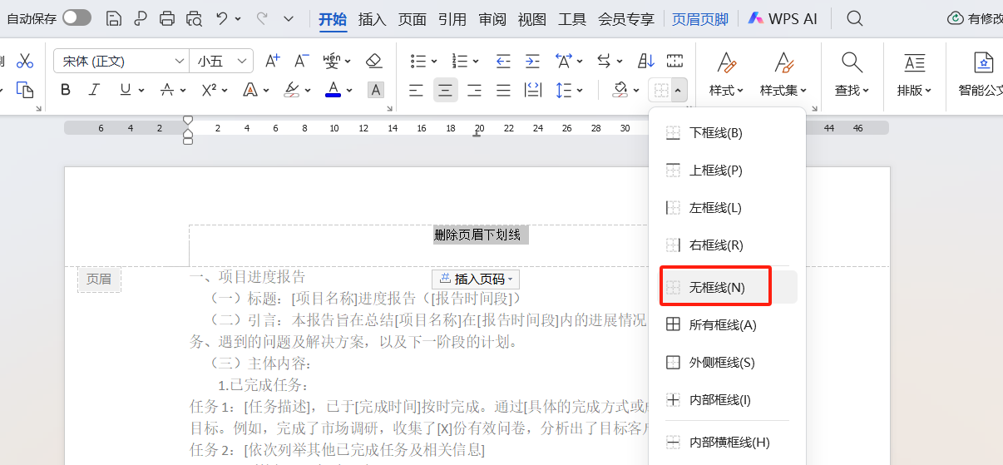The image size is (1003, 465).
Task: Click increase font size icon
Action: click(x=273, y=61)
